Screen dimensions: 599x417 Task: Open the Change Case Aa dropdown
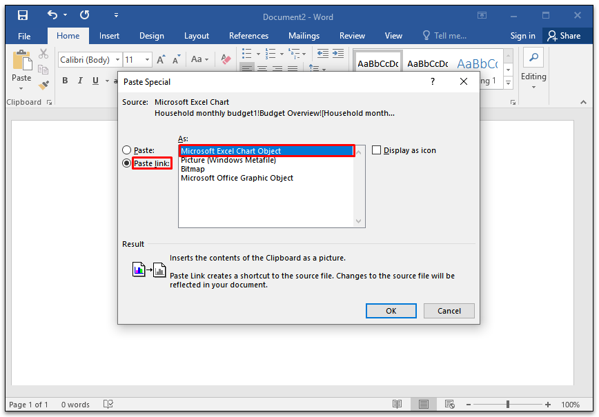[199, 59]
